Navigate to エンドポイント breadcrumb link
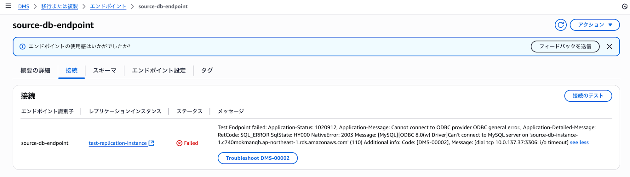This screenshot has width=630, height=177. coord(108,6)
